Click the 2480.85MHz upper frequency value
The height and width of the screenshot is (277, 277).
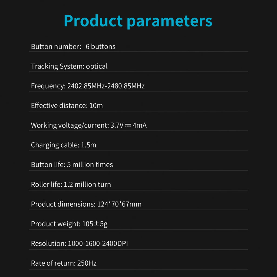tap(126, 86)
